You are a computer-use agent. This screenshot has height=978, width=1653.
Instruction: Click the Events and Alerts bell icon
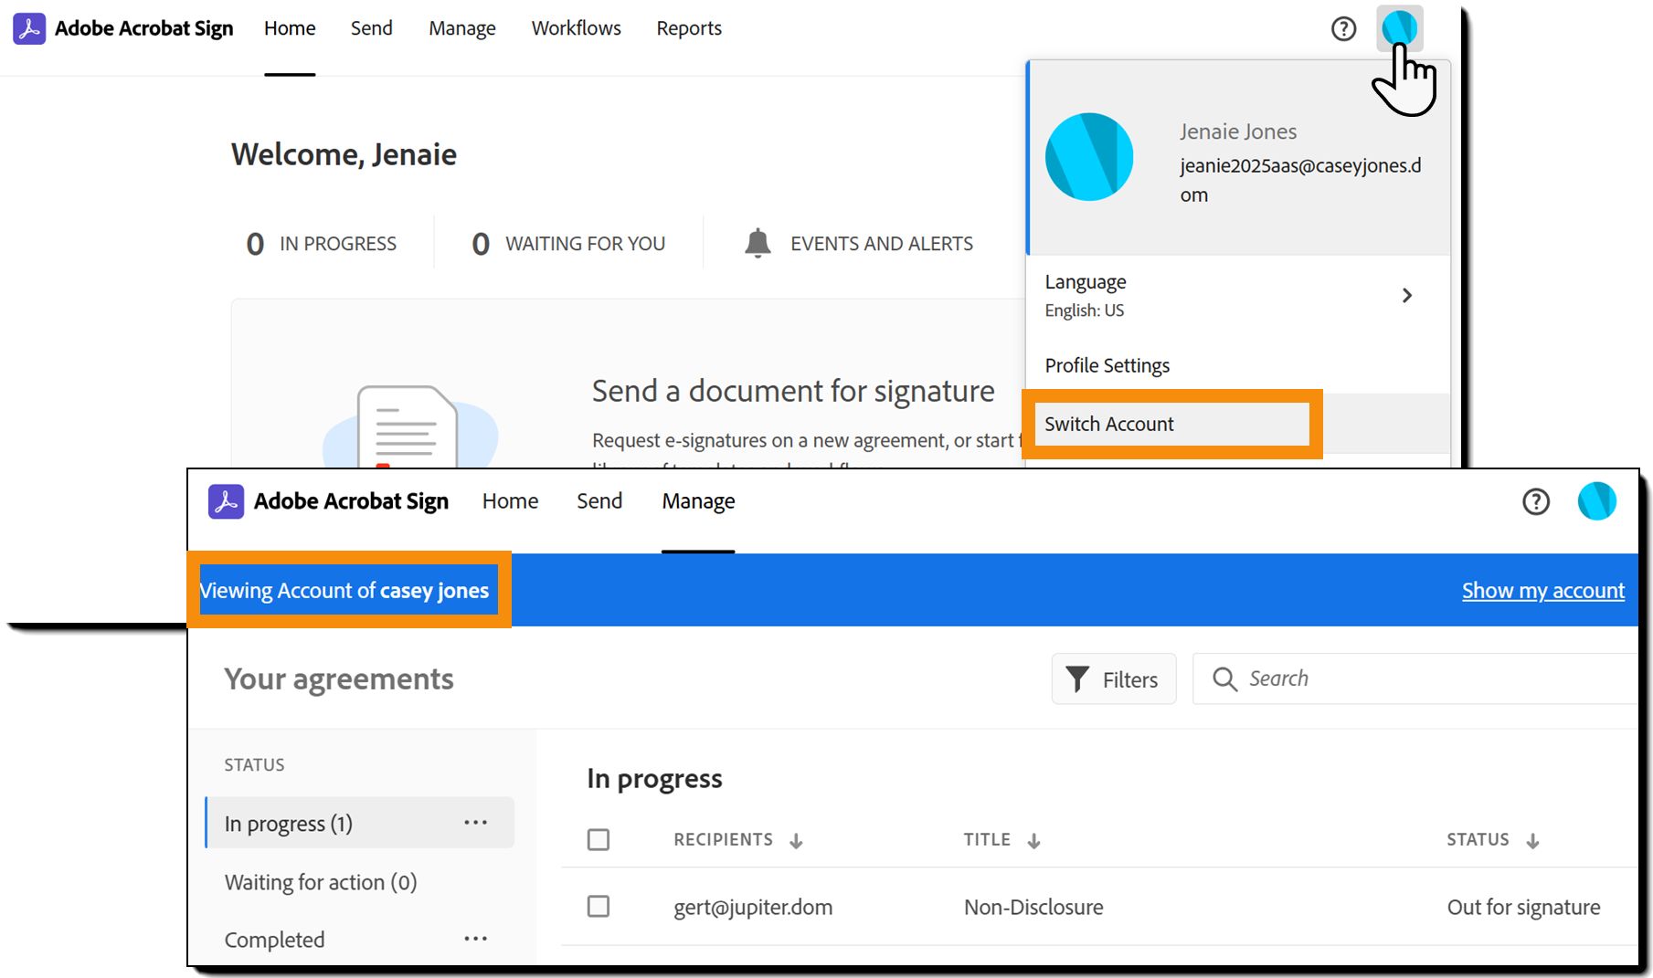[x=758, y=244]
